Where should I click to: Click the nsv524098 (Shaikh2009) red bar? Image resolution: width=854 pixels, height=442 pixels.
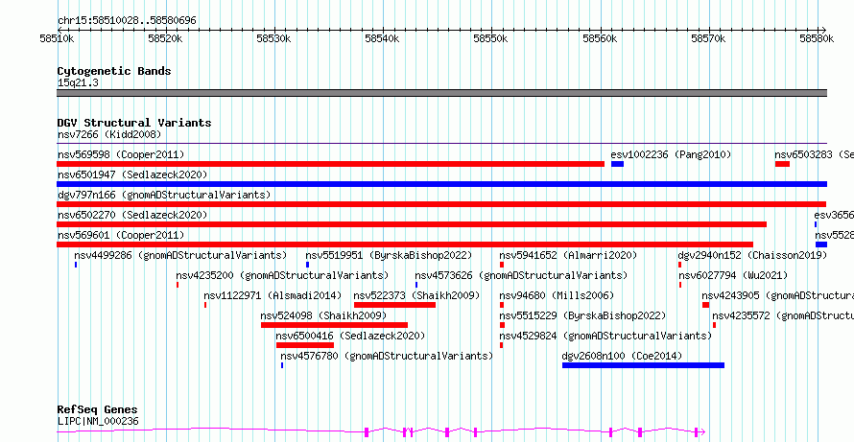(335, 325)
